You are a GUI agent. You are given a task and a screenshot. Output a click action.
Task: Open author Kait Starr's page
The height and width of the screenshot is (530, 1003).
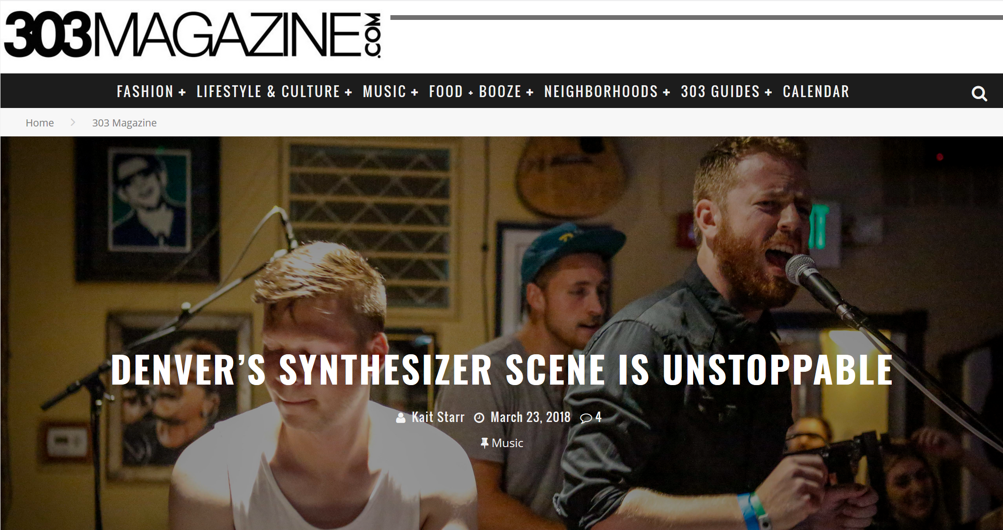point(438,417)
